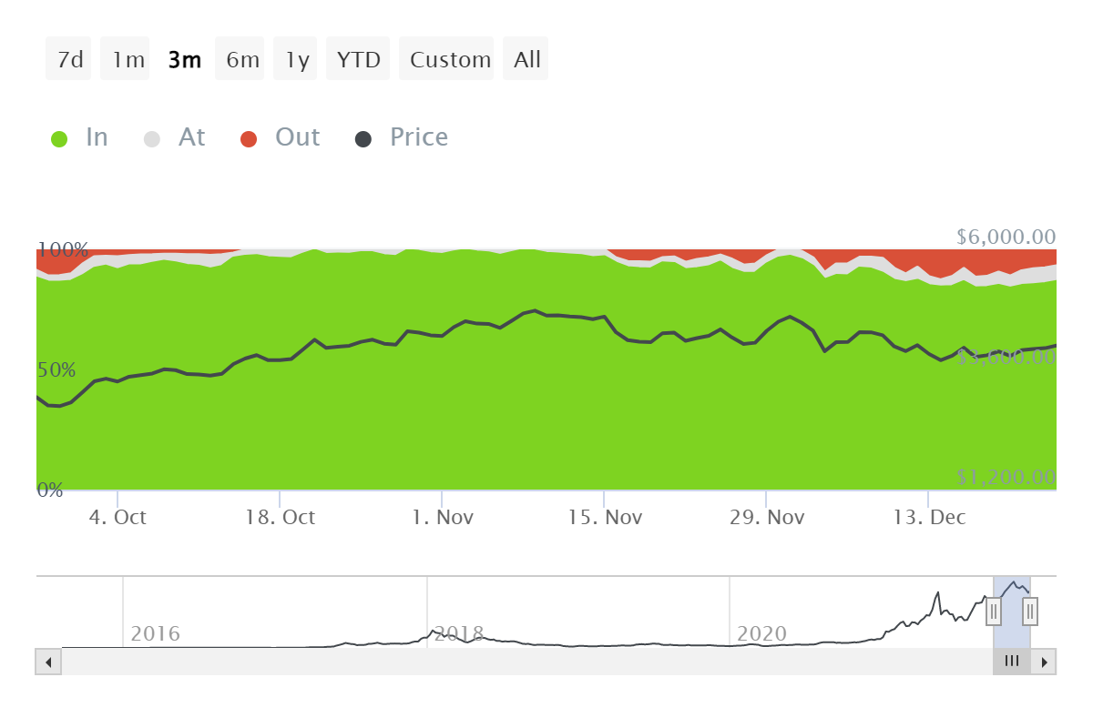Toggle the green In series dot
The image size is (1093, 728).
[x=59, y=139]
